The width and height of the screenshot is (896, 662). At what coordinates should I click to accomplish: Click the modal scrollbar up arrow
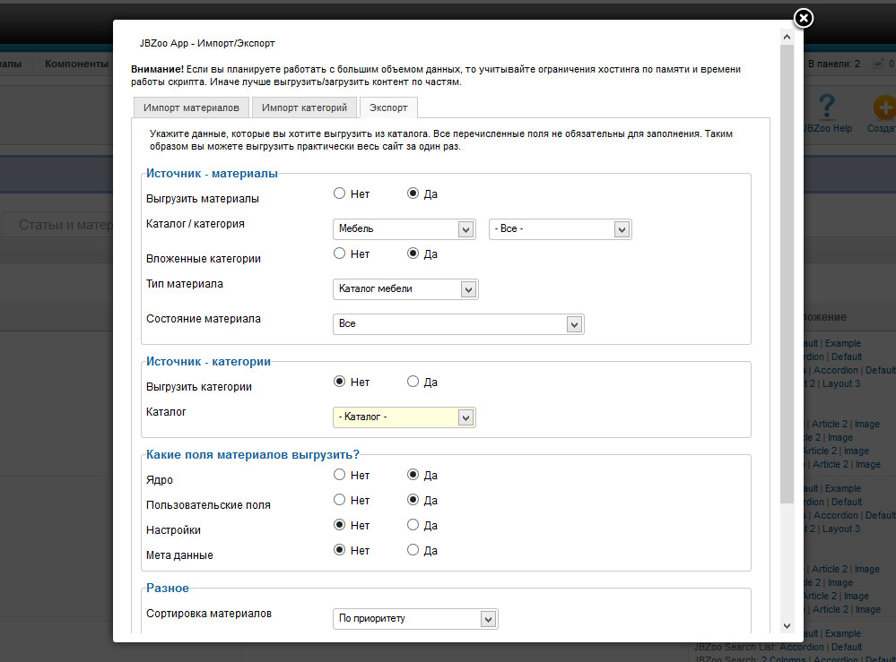coord(787,37)
